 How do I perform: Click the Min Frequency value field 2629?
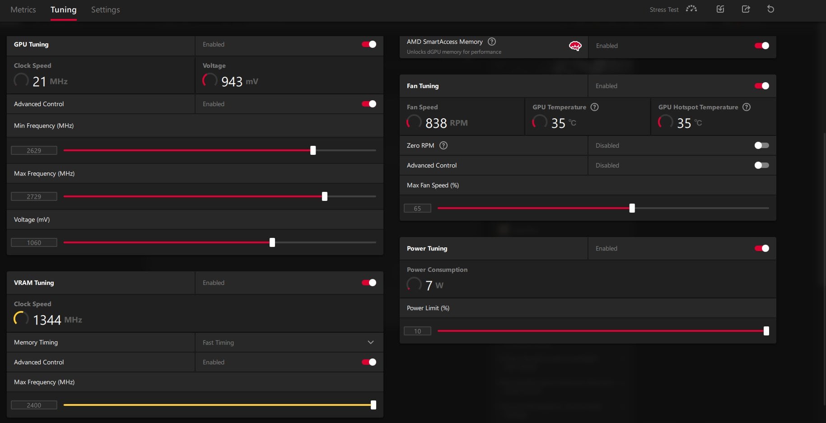click(34, 150)
